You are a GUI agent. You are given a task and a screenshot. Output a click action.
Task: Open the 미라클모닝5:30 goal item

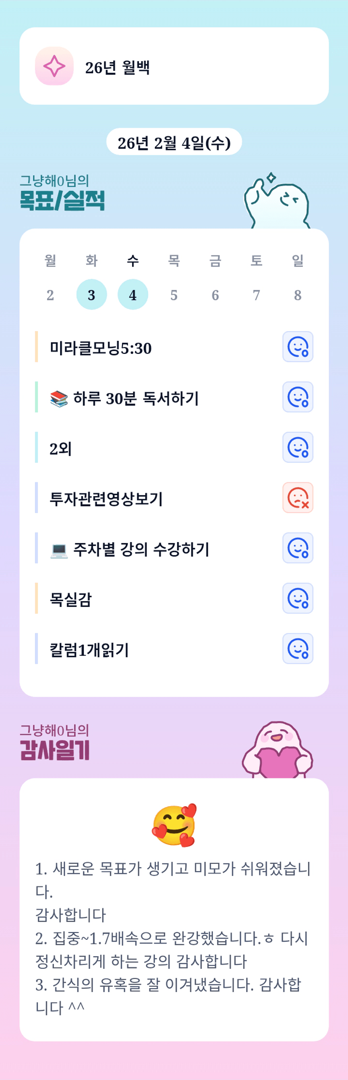(101, 348)
